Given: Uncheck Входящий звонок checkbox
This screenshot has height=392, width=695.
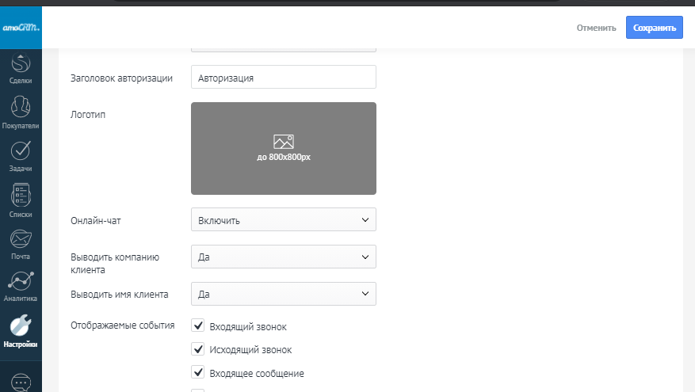Looking at the screenshot, I should point(198,325).
